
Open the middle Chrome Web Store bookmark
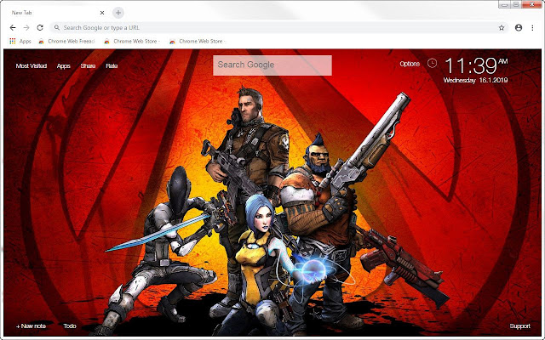pos(132,42)
